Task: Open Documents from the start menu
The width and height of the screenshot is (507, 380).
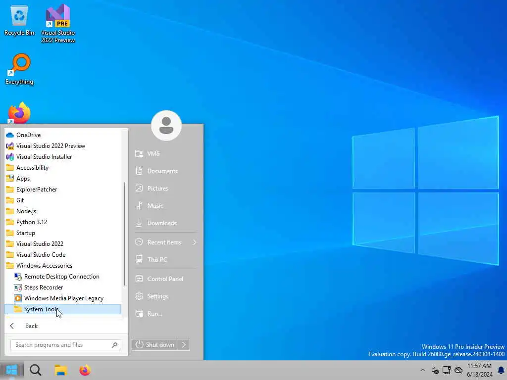Action: tap(165, 171)
